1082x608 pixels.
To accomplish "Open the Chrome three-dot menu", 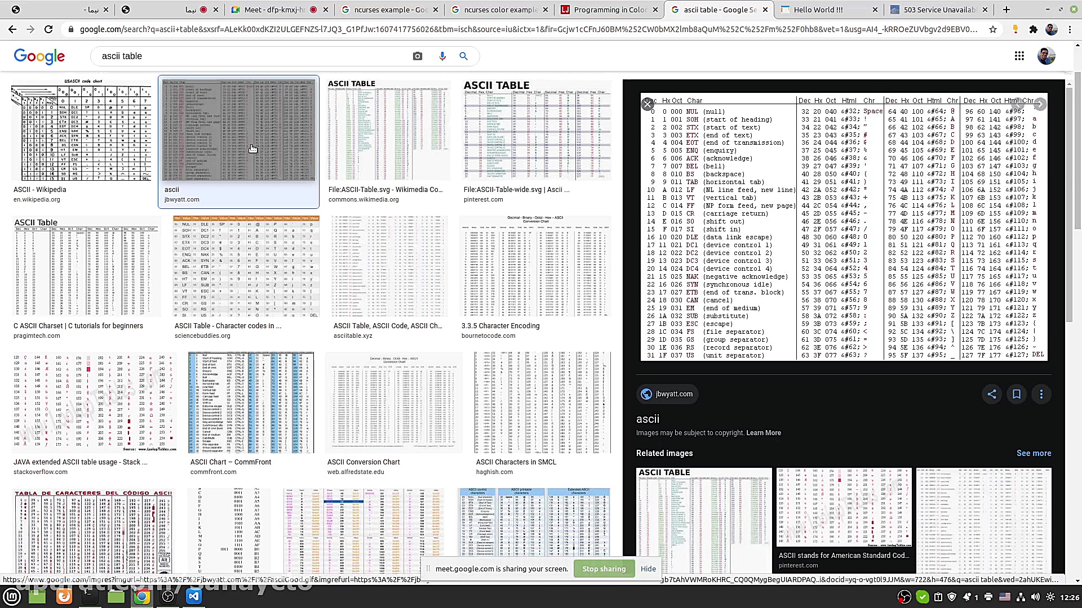I will coord(1070,29).
